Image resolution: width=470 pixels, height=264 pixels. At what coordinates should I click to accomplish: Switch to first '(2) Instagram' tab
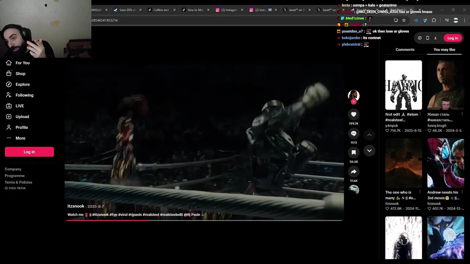point(229,10)
